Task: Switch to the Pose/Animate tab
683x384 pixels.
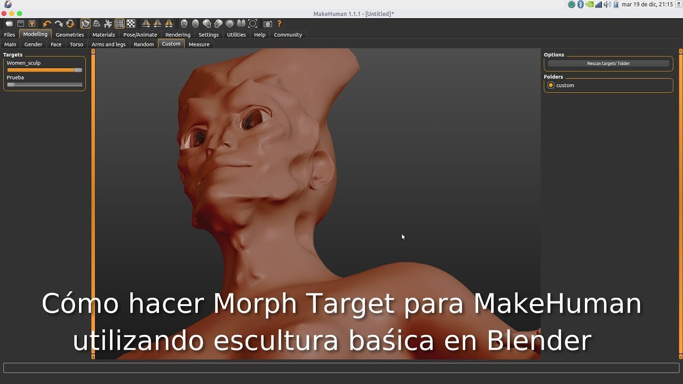Action: tap(140, 35)
